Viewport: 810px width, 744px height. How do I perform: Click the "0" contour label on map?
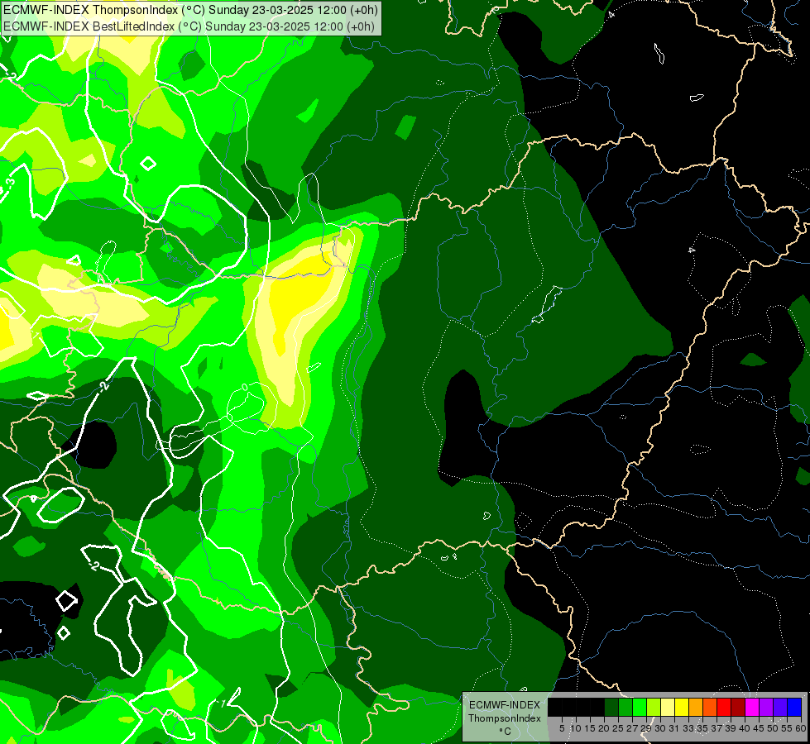245,387
